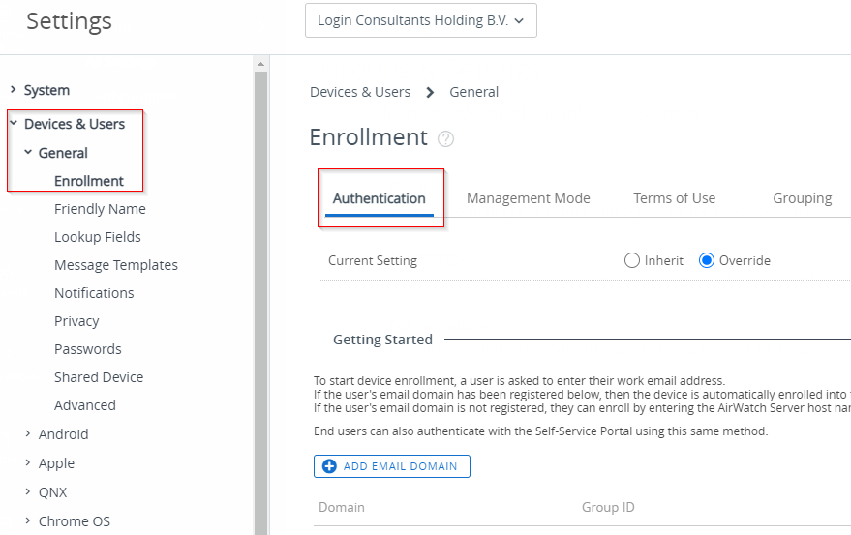Open the Login Consultants Holding B.V. dropdown
This screenshot has width=851, height=535.
(420, 20)
